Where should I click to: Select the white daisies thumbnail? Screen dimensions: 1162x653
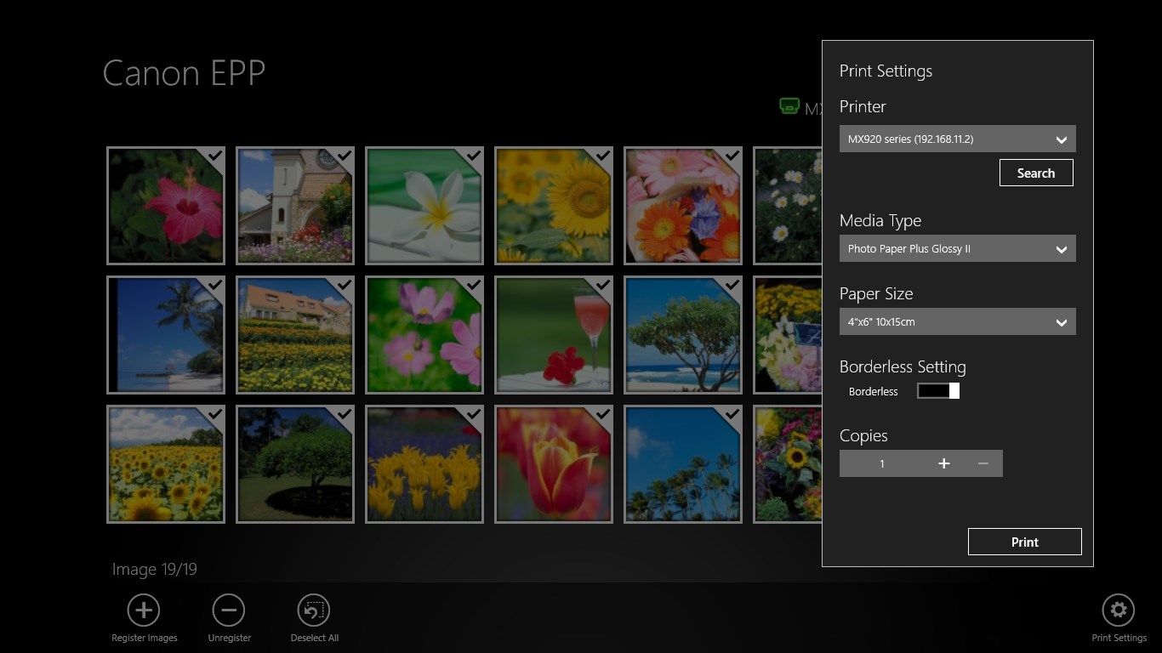788,206
